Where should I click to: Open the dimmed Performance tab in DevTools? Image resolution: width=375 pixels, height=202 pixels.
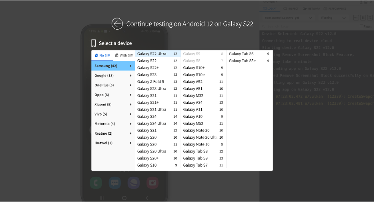335,9
